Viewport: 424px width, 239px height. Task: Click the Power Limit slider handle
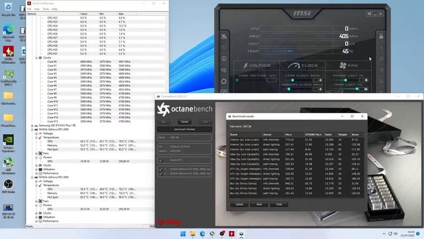click(x=346, y=80)
